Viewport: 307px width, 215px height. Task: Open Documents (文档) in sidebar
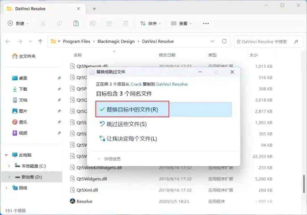(x=20, y=100)
